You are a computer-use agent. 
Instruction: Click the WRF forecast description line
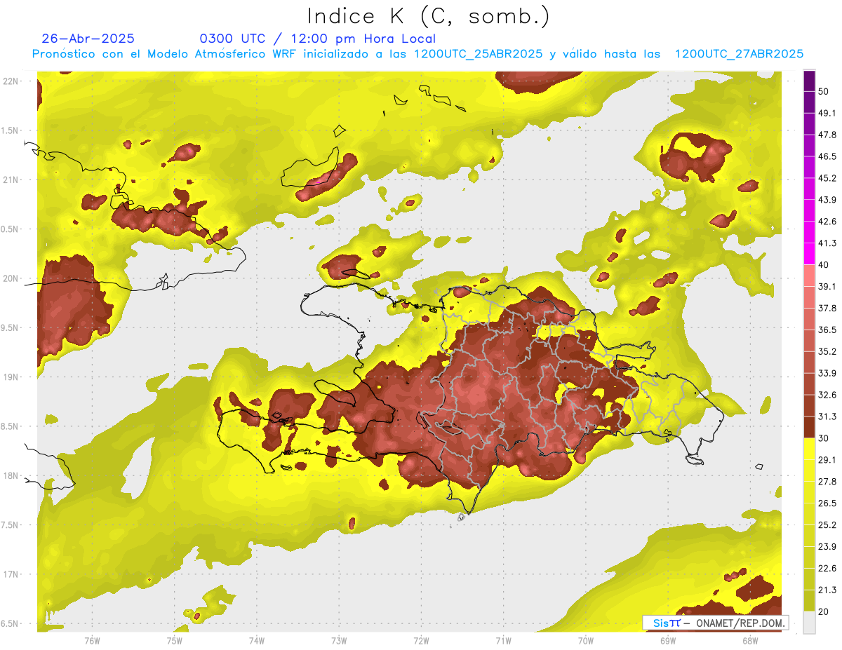tap(417, 54)
